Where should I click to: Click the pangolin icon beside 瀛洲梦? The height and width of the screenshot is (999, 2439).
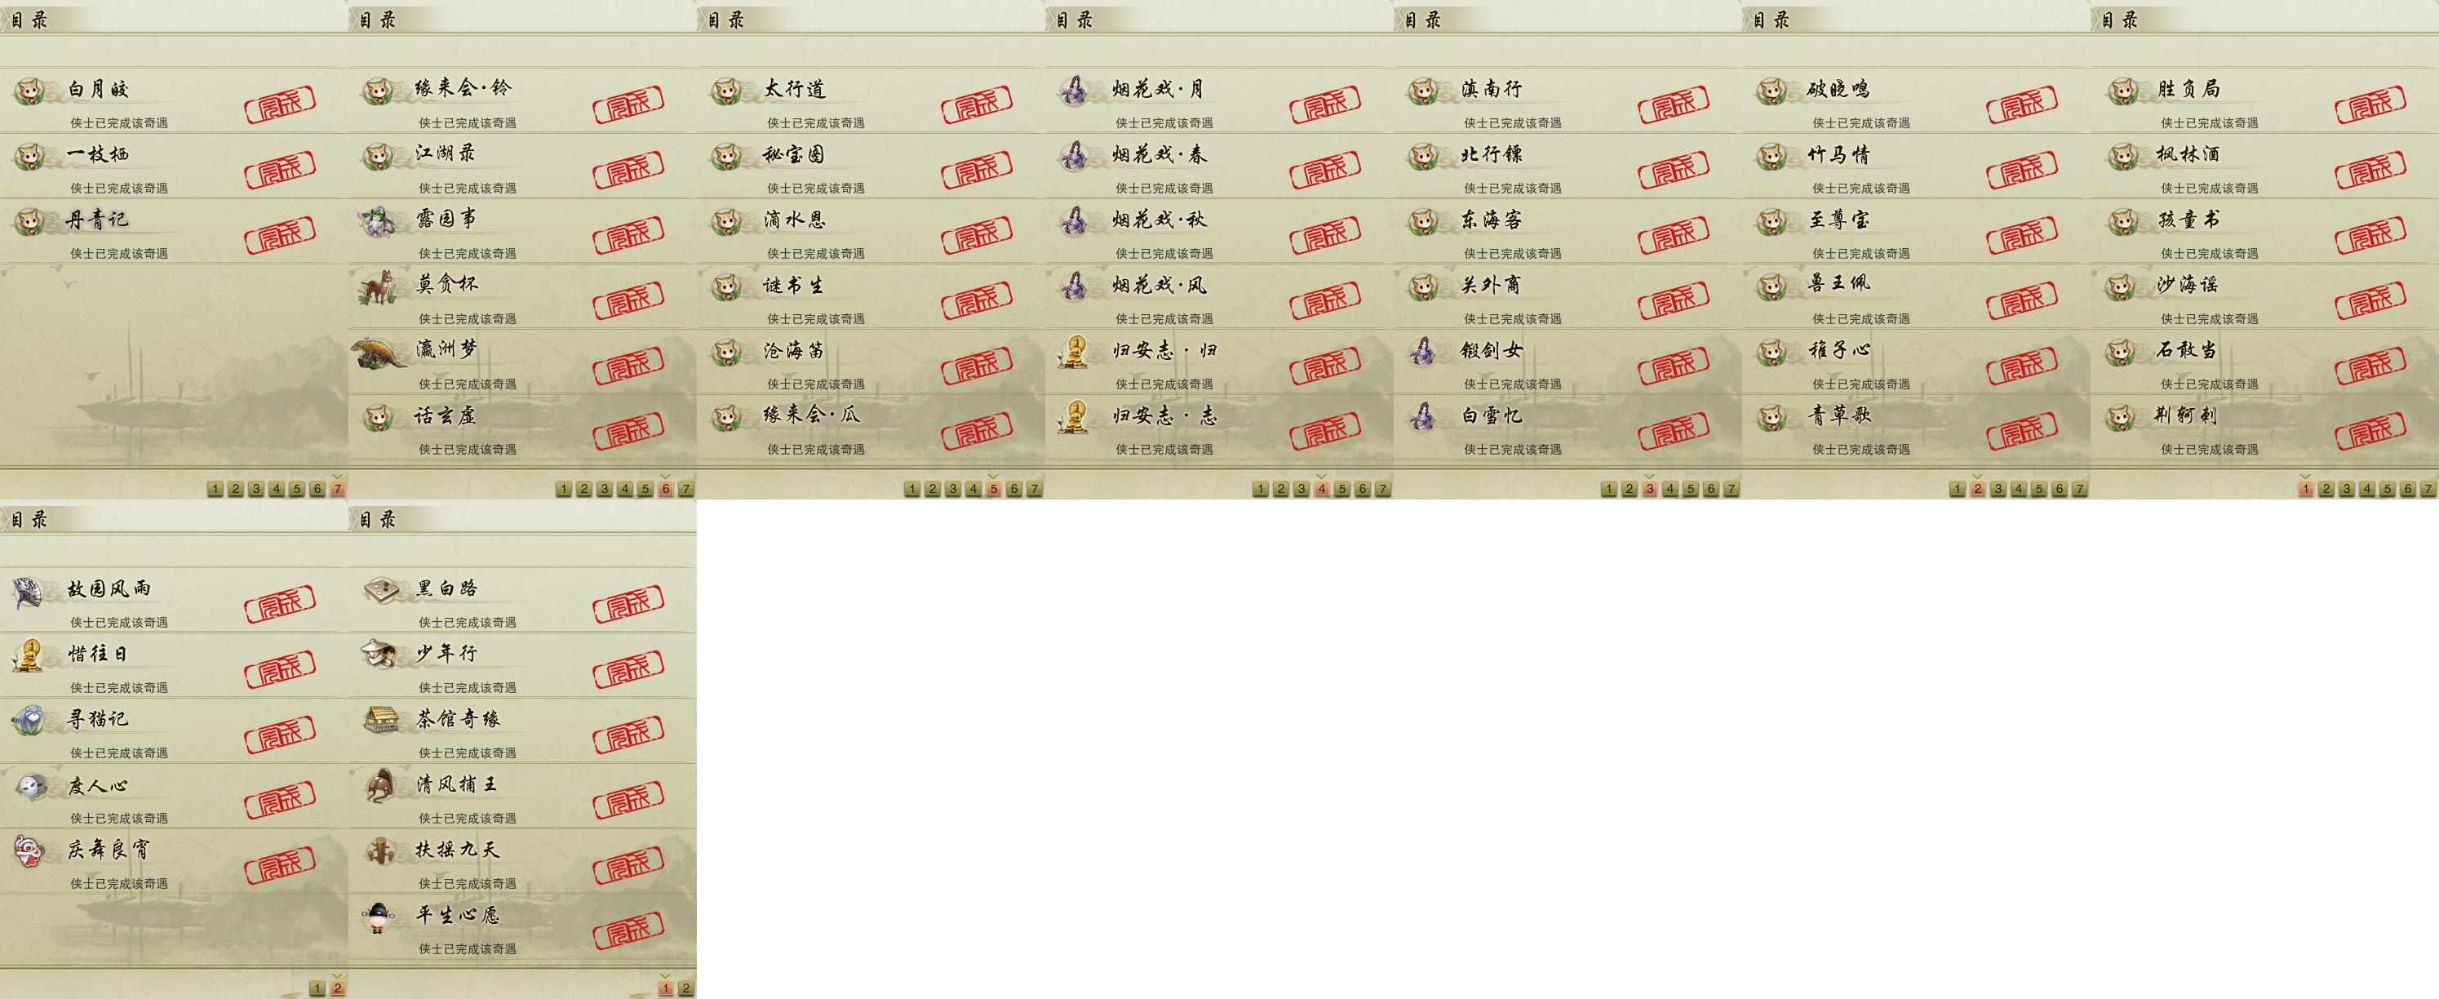coord(378,353)
